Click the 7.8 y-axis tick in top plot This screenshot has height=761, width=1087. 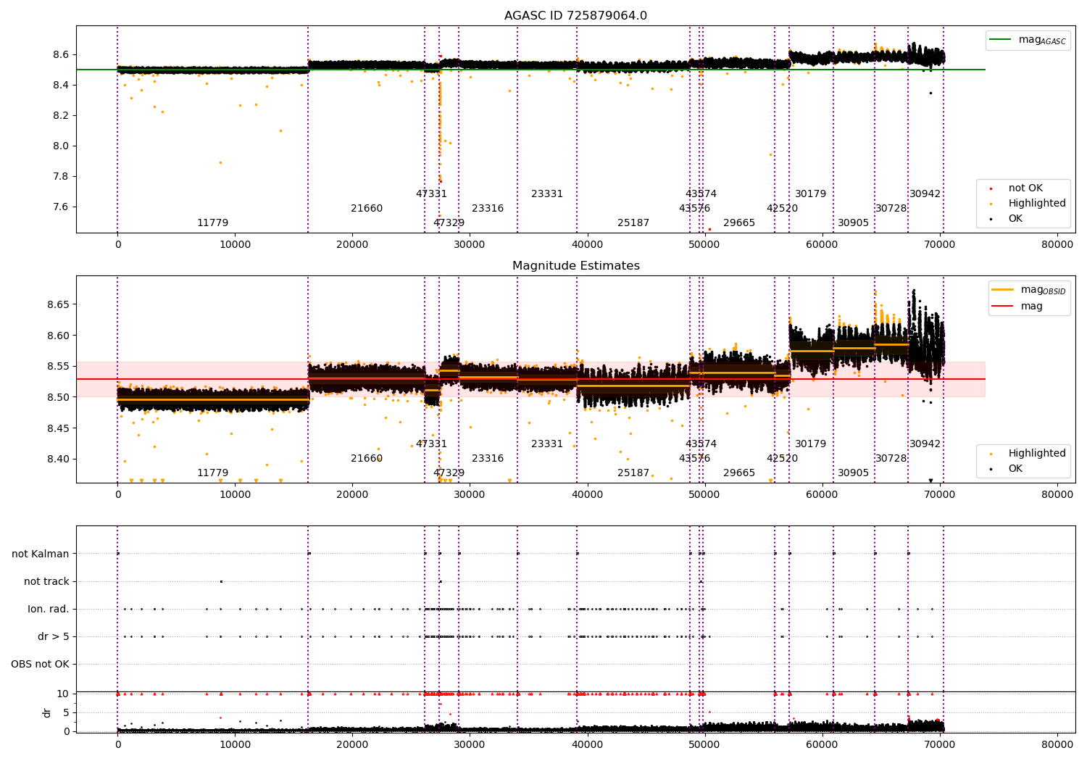coord(61,177)
